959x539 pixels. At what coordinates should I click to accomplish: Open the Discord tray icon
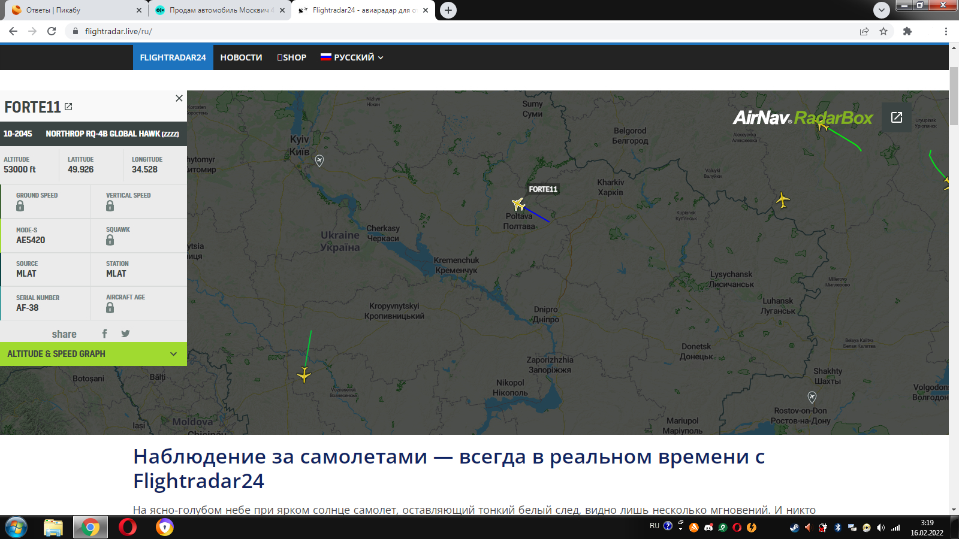click(x=708, y=528)
